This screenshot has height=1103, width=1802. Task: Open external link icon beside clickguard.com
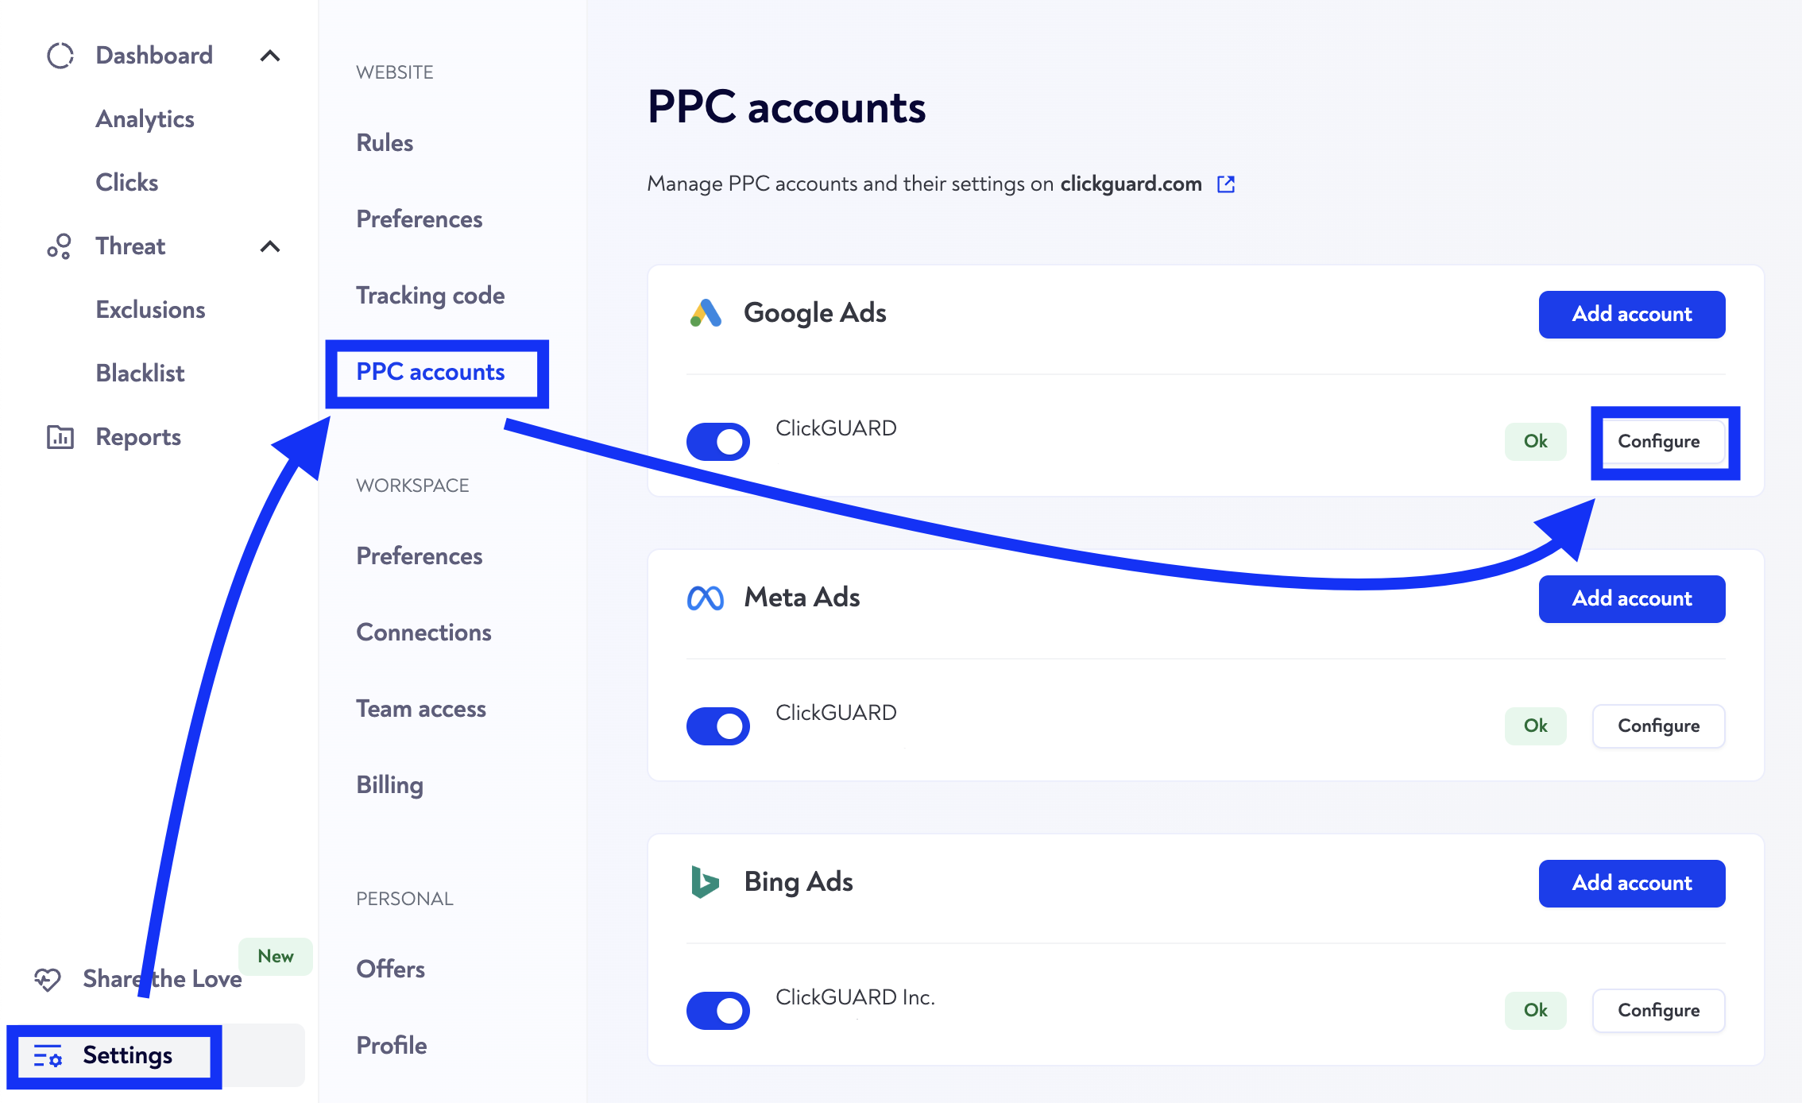(1226, 184)
